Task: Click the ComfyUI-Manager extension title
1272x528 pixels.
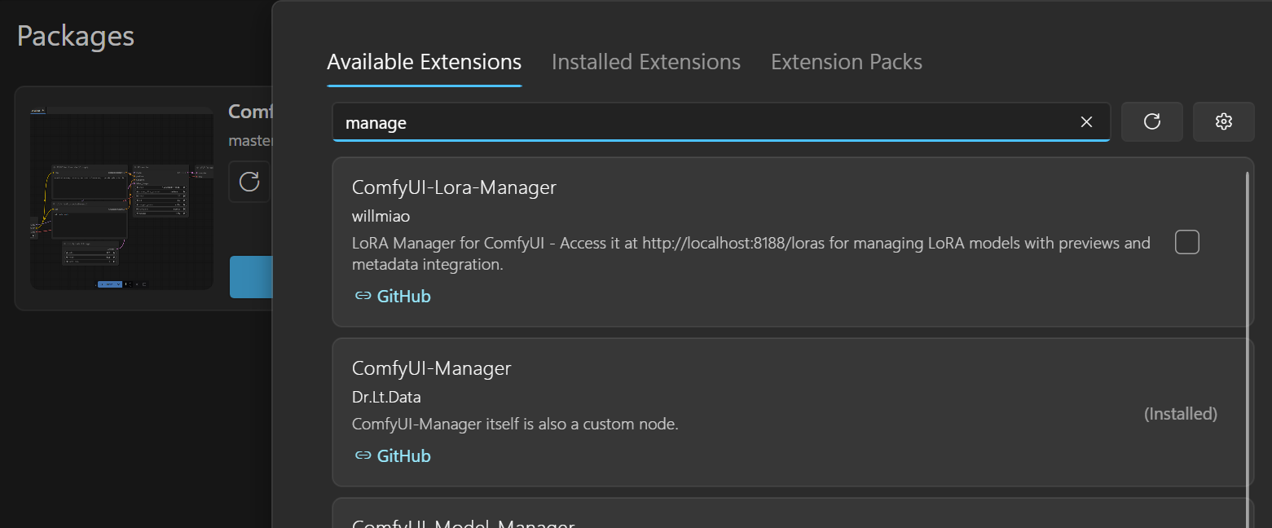Action: click(431, 368)
